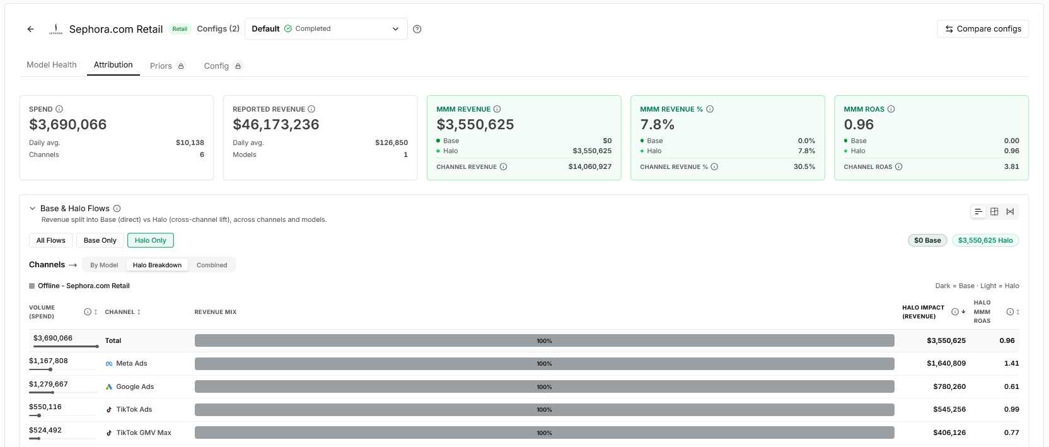1049x447 pixels.
Task: Open info icon in HALO MMM ROAS header
Action: click(x=1010, y=312)
